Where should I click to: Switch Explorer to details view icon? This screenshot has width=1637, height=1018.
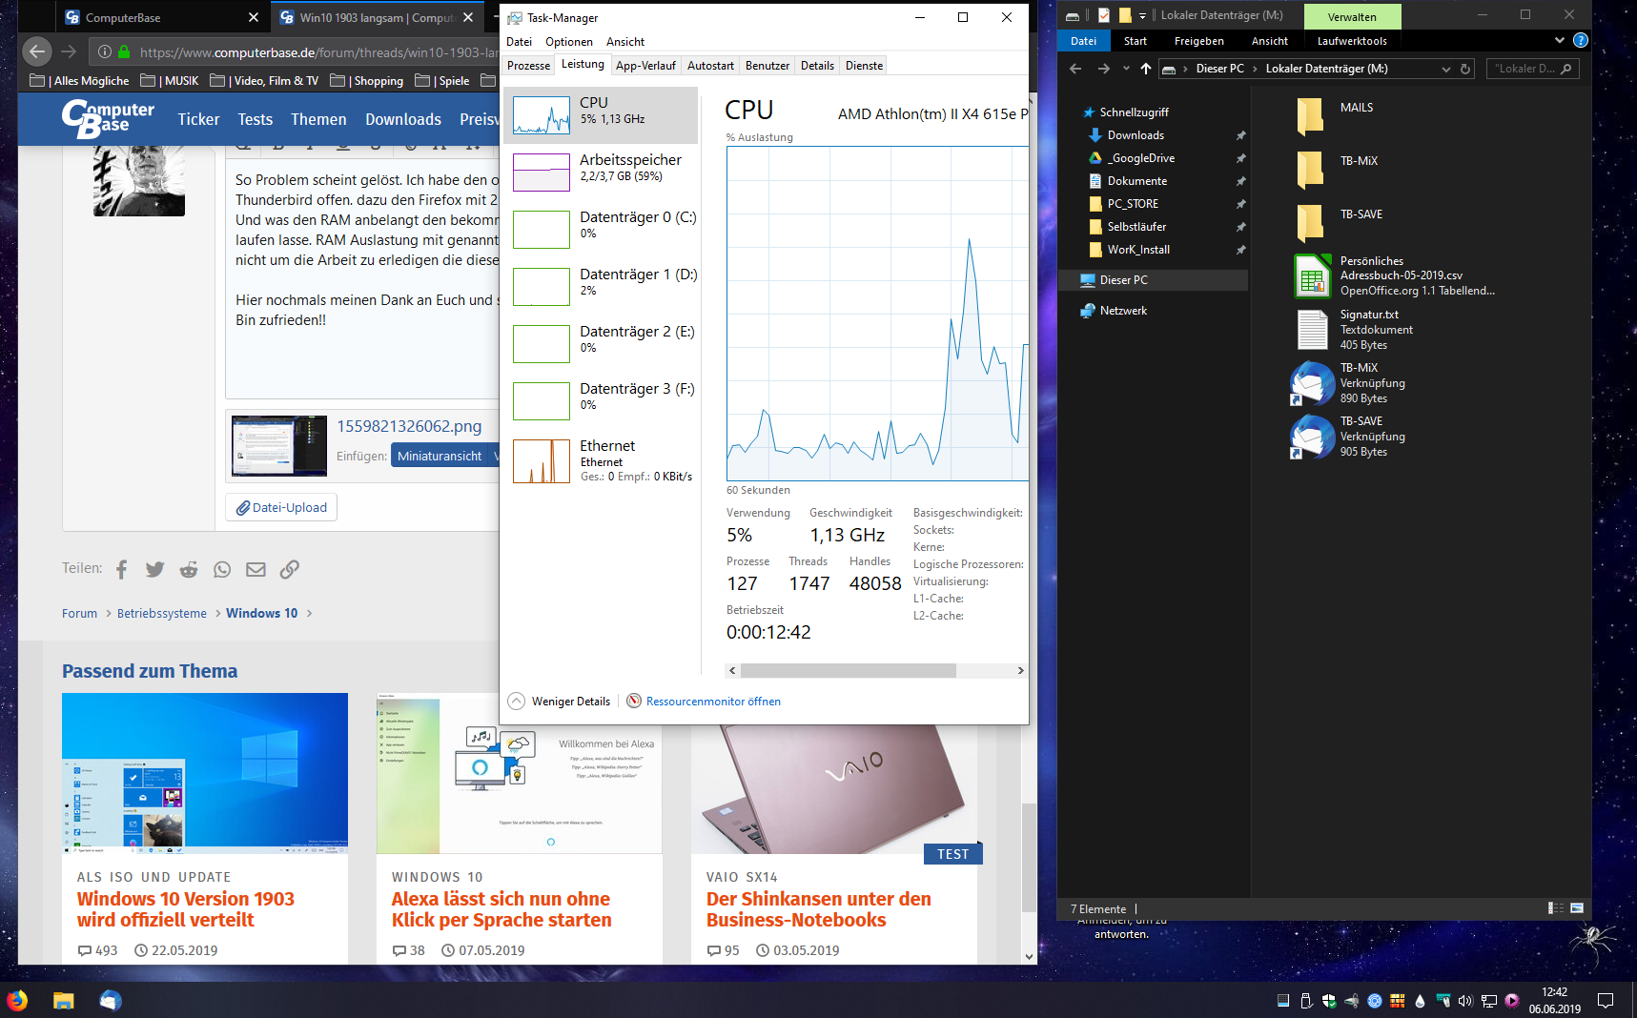tap(1556, 908)
